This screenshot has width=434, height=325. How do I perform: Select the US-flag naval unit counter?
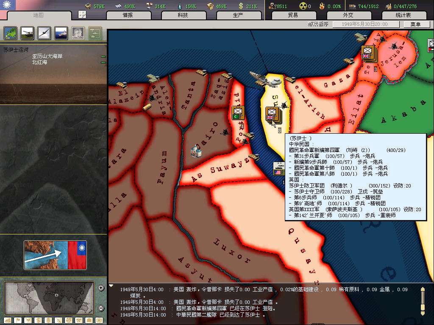[x=279, y=169]
